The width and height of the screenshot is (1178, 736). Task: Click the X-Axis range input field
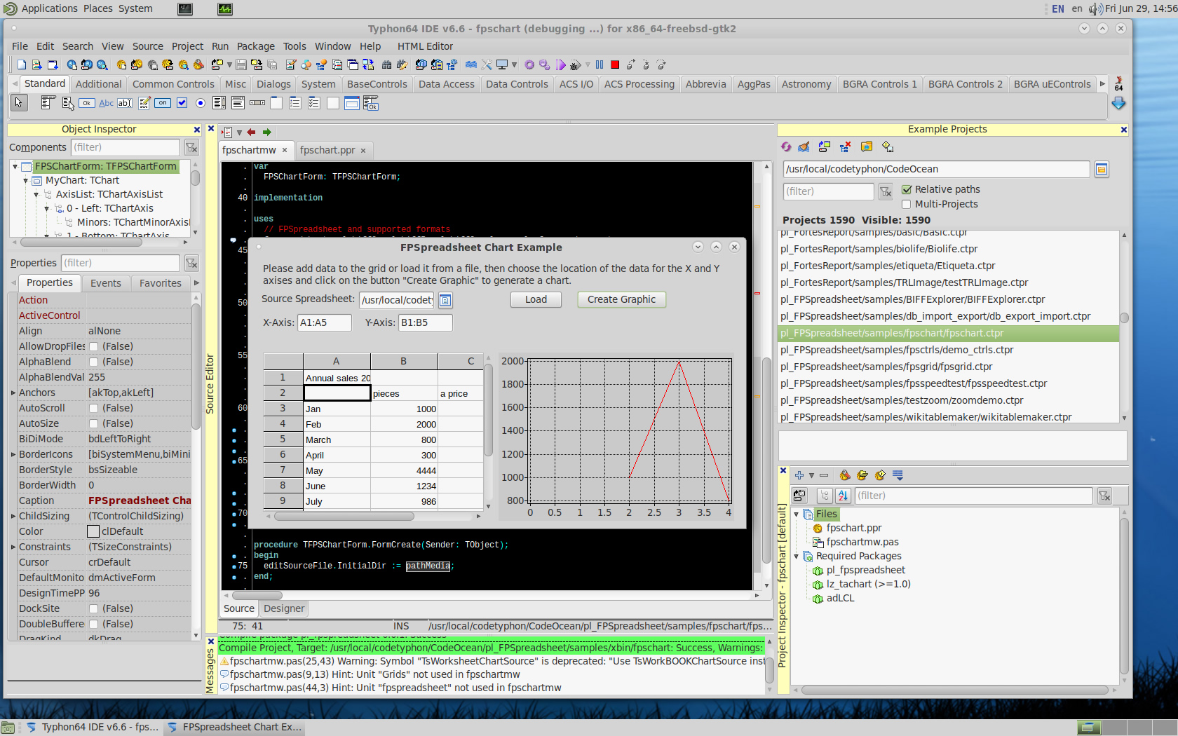click(x=324, y=322)
